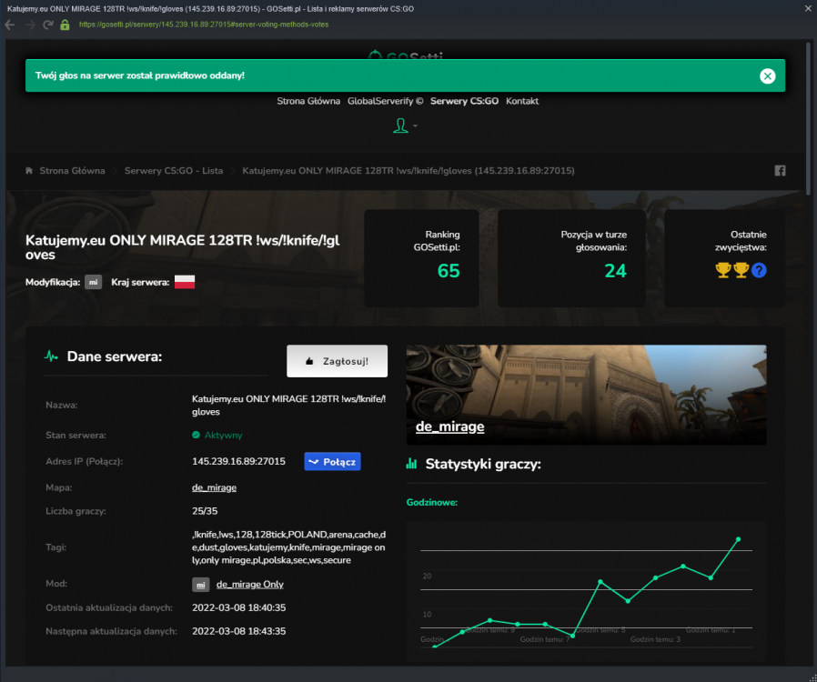817x682 pixels.
Task: Click the 'mi' badge in Mod row
Action: [x=200, y=585]
